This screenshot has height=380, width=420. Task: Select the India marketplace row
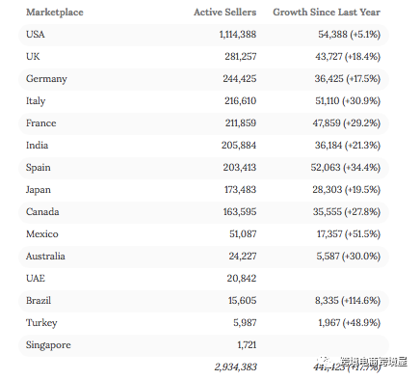pos(203,146)
